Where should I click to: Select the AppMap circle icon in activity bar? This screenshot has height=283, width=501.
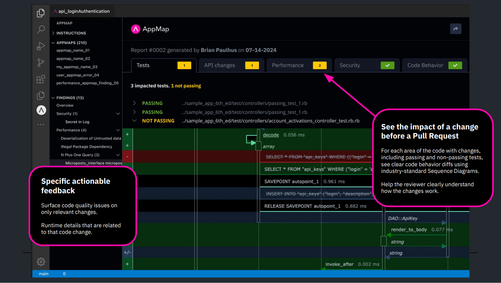[x=41, y=110]
